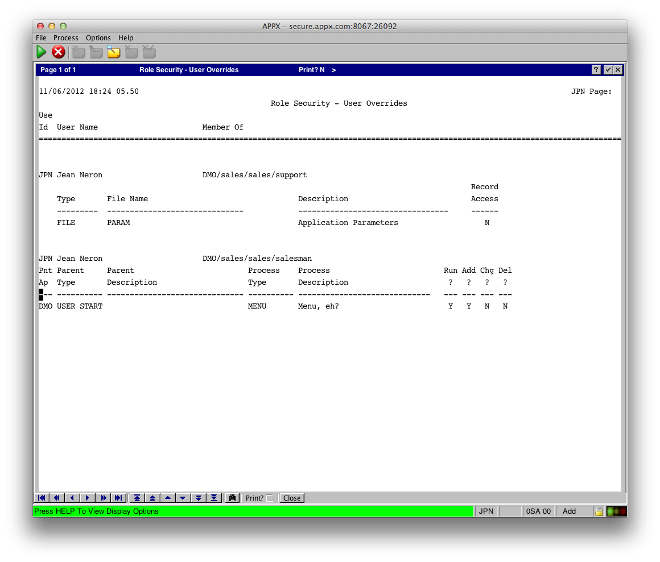This screenshot has height=562, width=660.
Task: Open the Options menu
Action: click(98, 38)
